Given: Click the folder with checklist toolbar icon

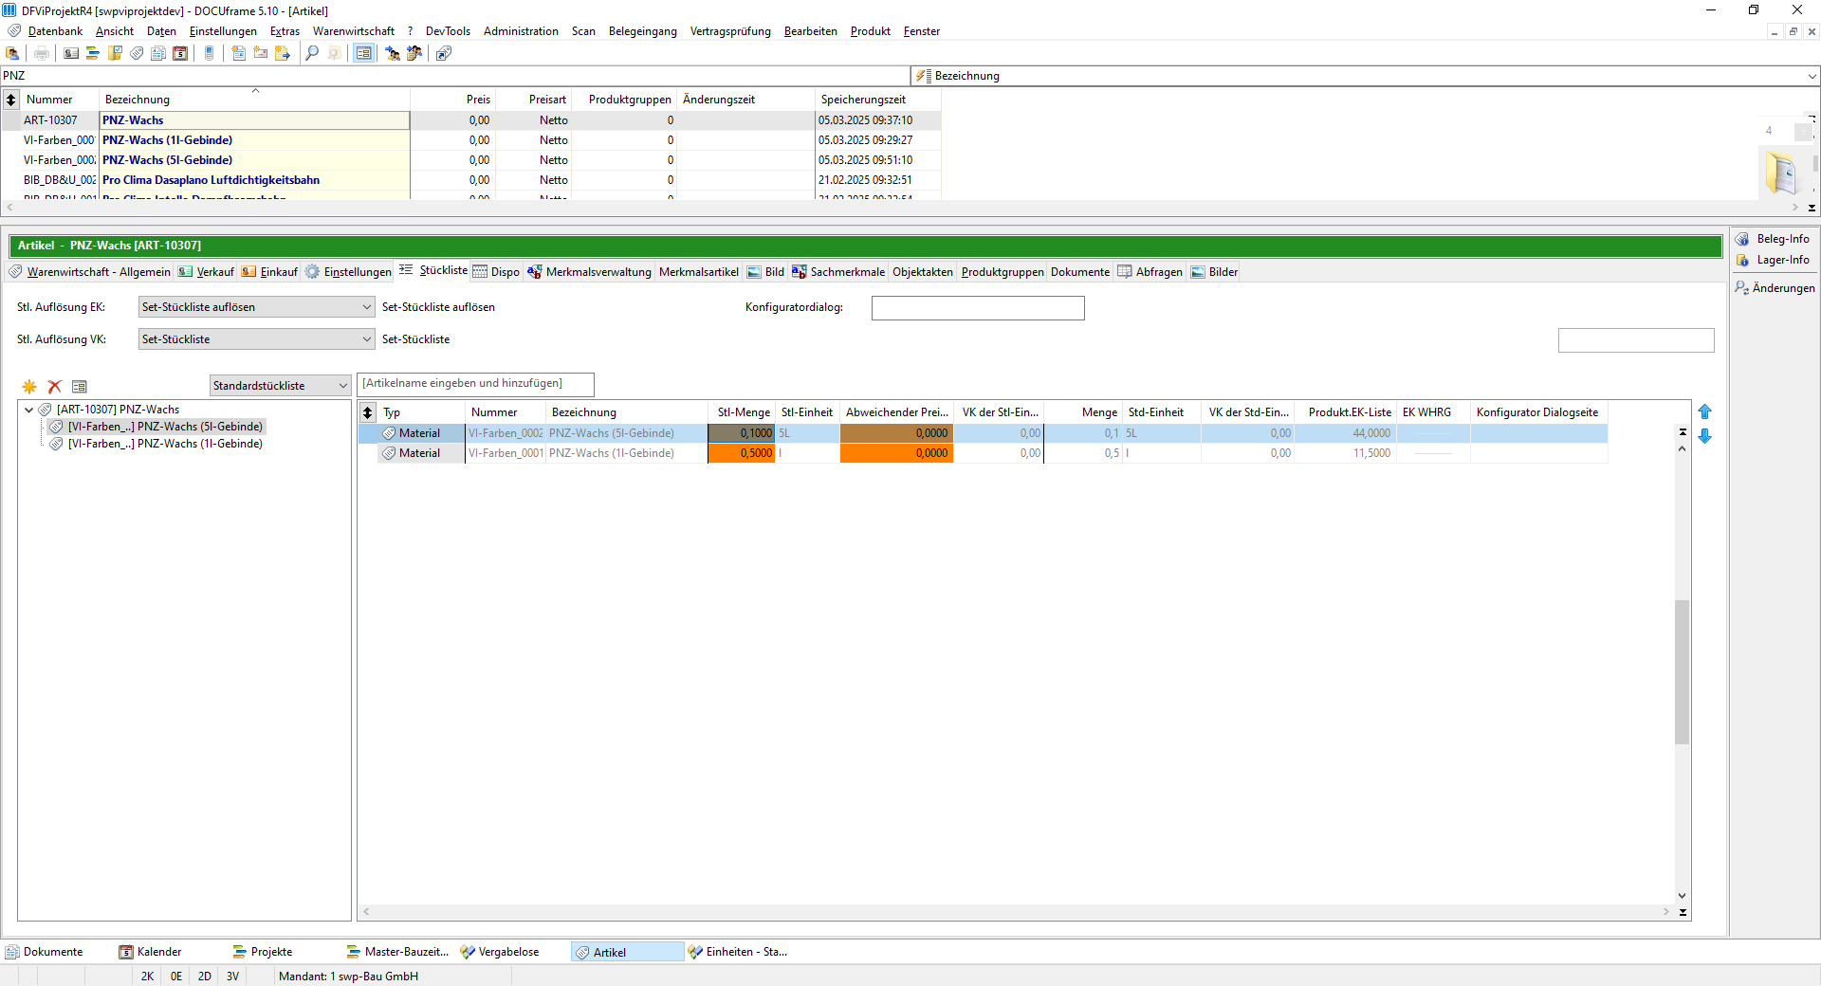Looking at the screenshot, I should pos(115,53).
